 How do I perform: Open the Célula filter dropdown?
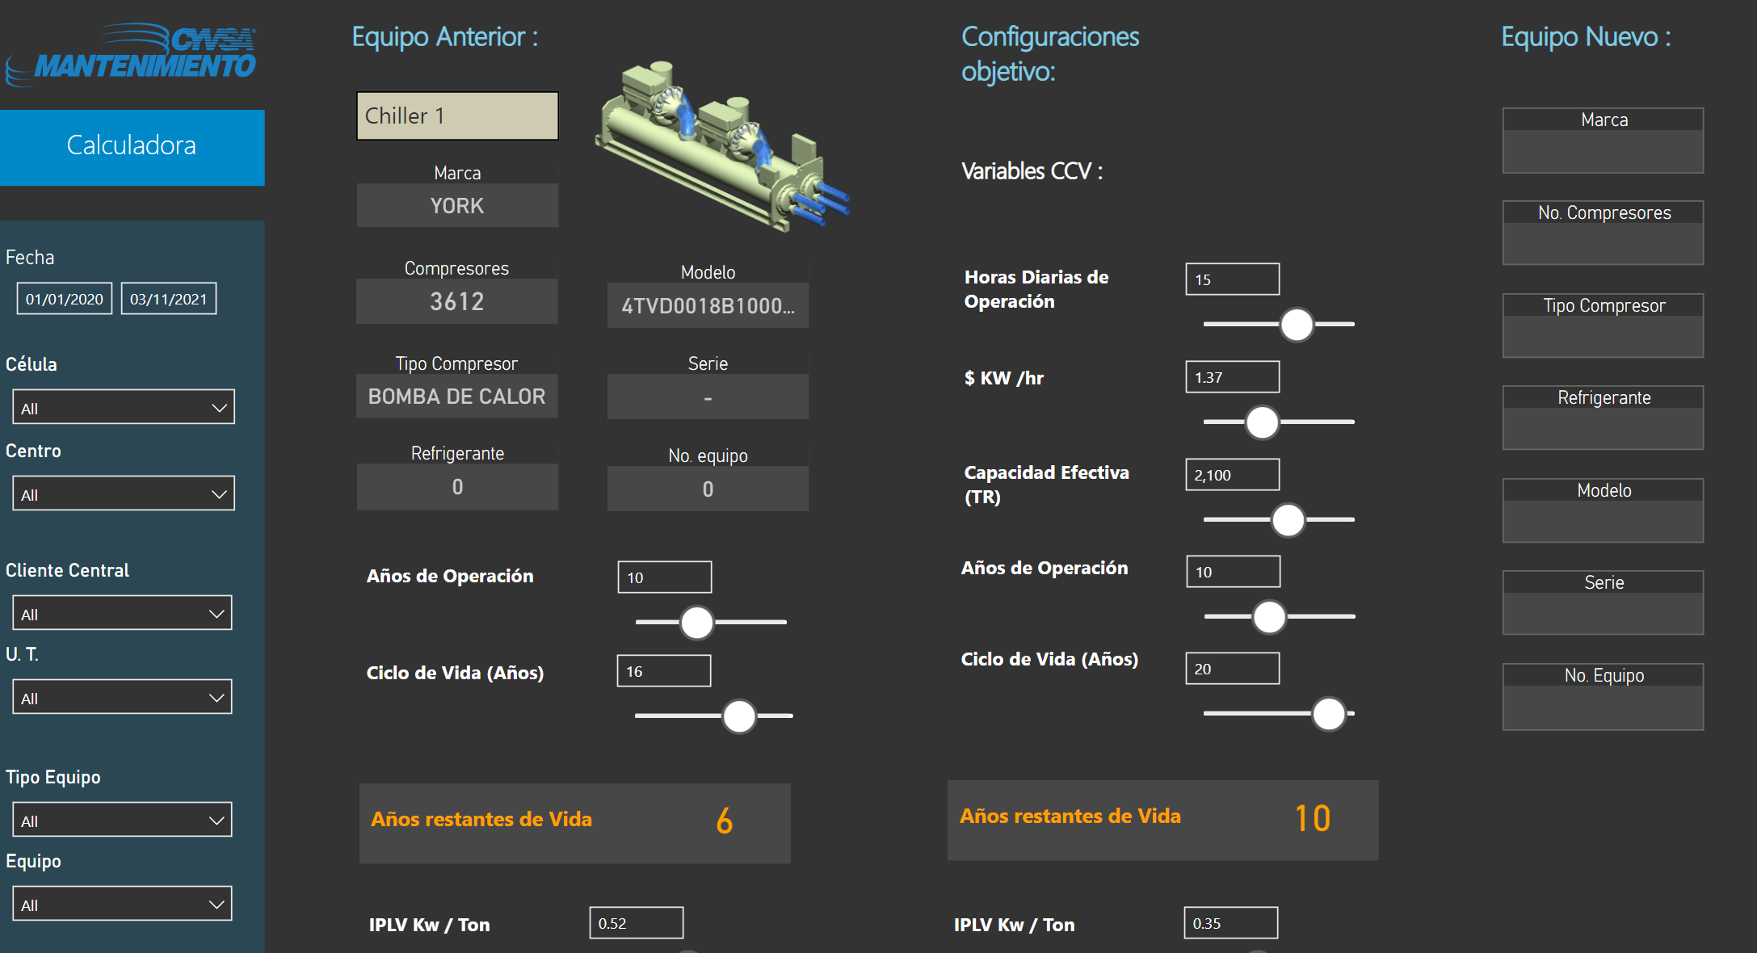(123, 406)
